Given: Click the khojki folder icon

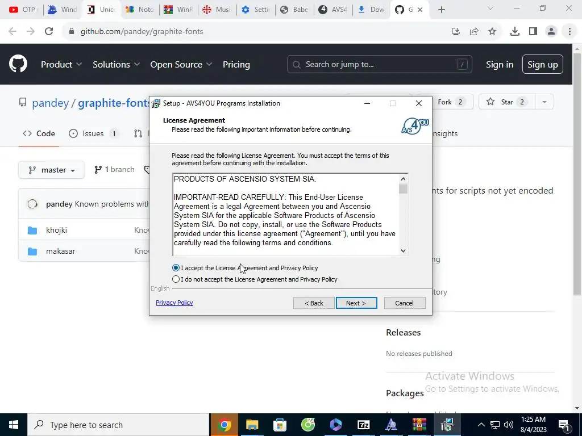Looking at the screenshot, I should [32, 230].
